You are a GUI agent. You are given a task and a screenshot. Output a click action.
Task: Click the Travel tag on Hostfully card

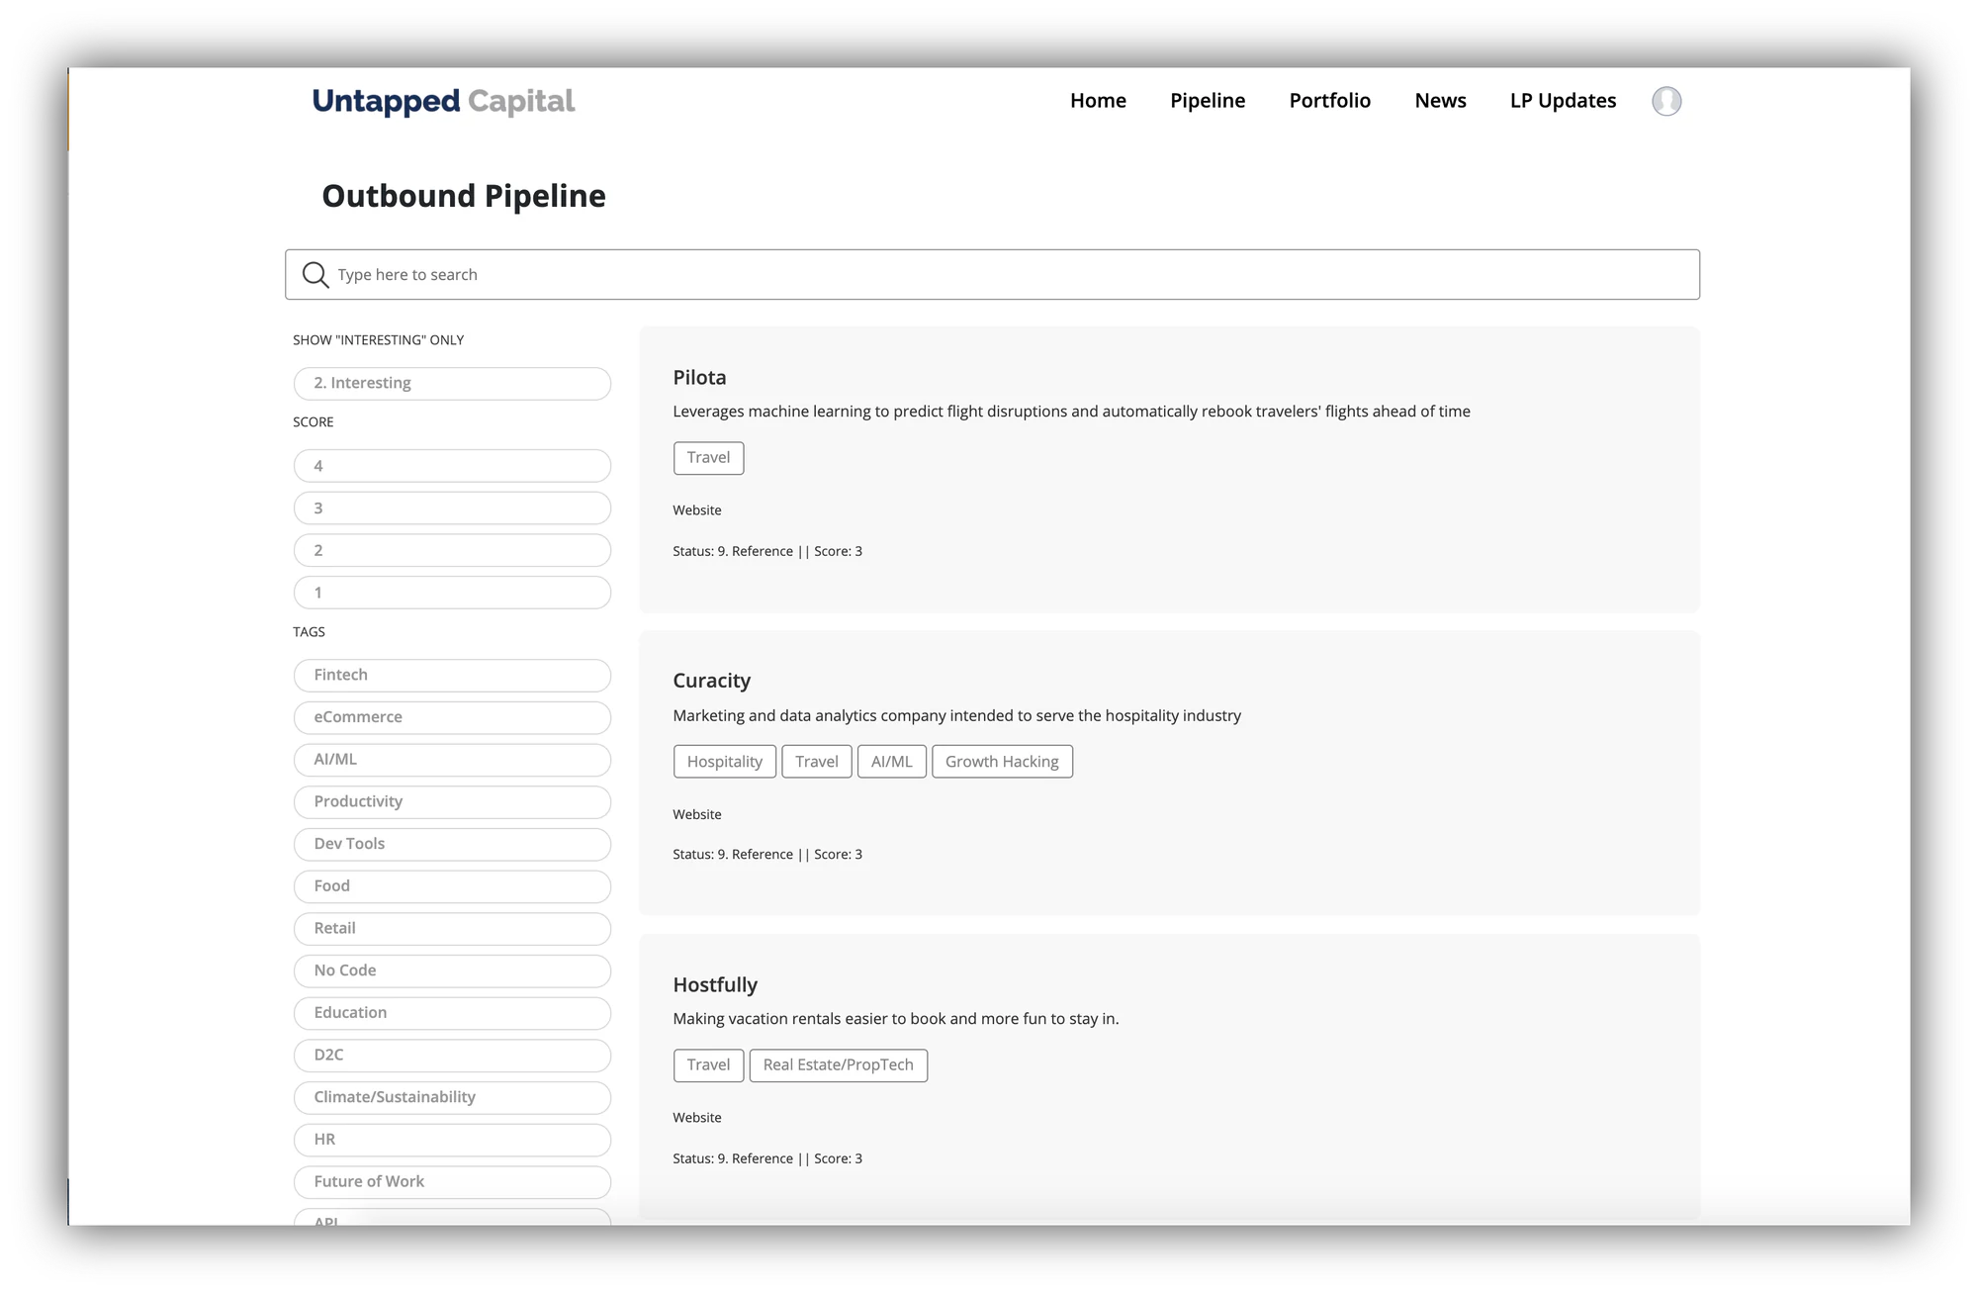(708, 1065)
